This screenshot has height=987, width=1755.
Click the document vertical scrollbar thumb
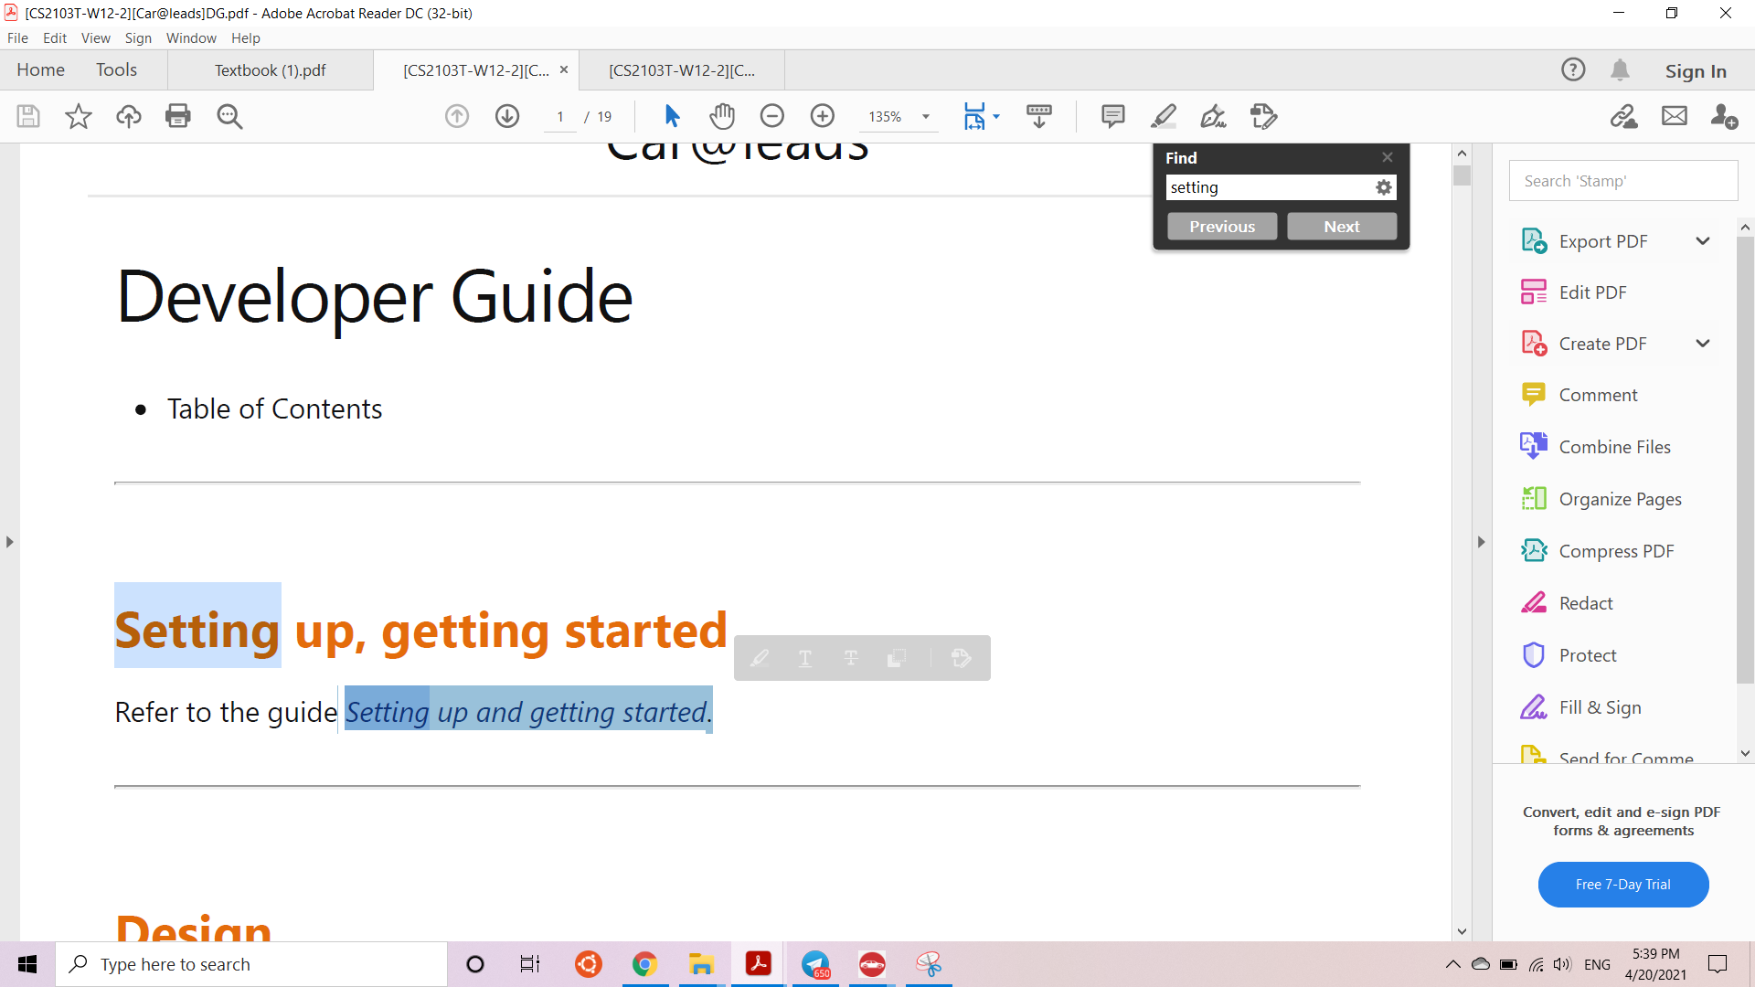click(1462, 175)
